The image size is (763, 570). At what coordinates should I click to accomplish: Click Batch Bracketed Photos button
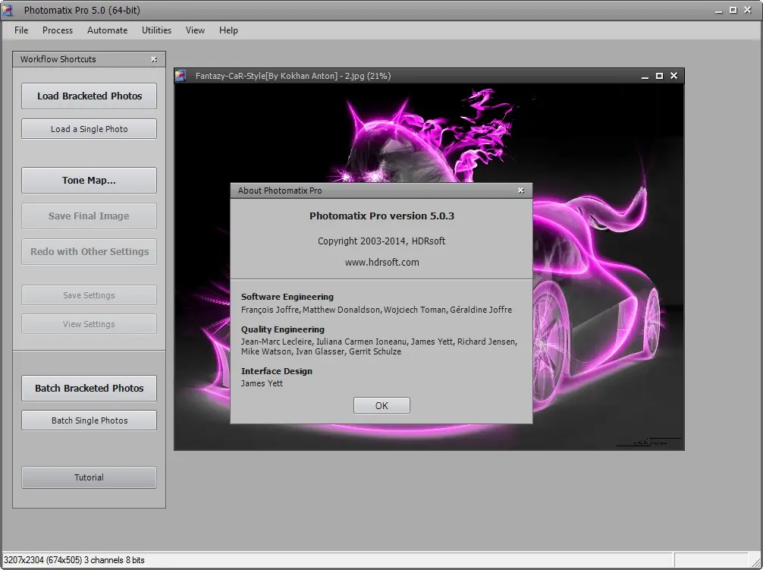[x=89, y=388]
